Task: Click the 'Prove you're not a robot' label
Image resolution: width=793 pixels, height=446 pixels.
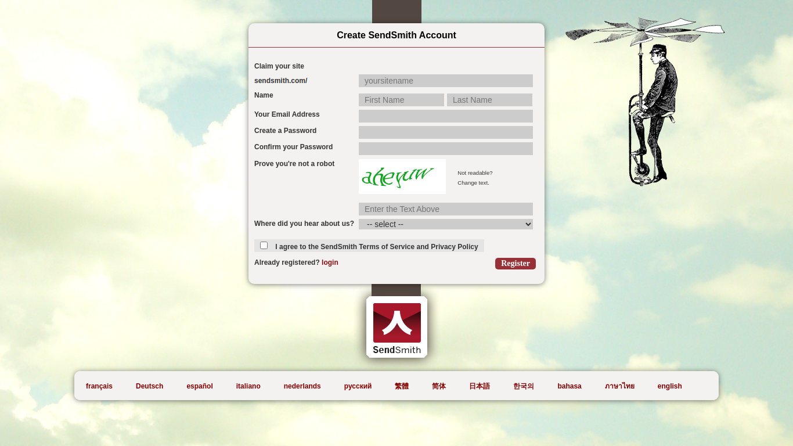Action: click(x=294, y=164)
